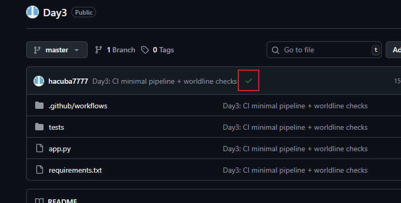Open the repository owner avatar beside Day3
This screenshot has width=401, height=203.
pos(33,12)
